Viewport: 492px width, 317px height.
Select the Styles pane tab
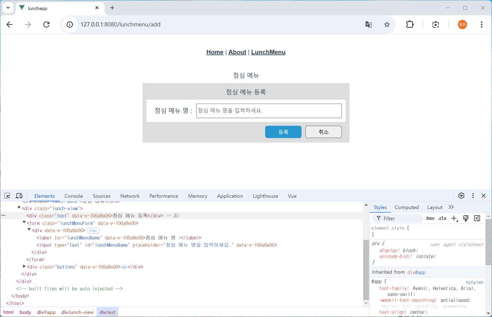click(x=380, y=207)
